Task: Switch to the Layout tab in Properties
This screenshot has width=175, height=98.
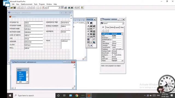Action: pos(117,27)
